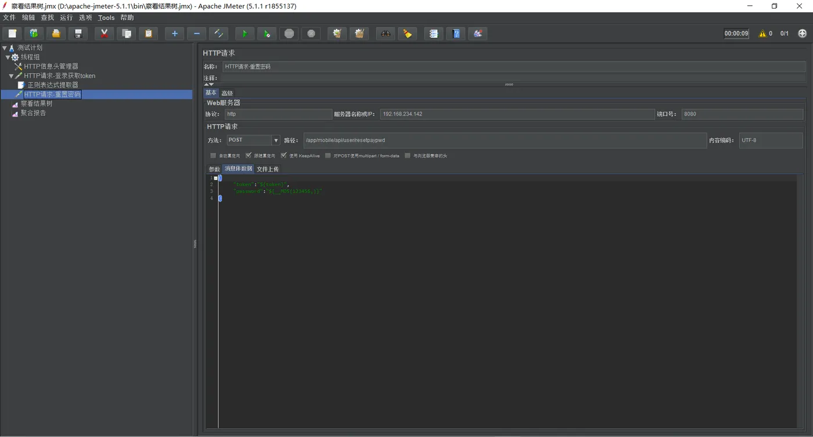Open the Function Helper dialog icon
Viewport: 813px width, 437px height.
[x=433, y=34]
